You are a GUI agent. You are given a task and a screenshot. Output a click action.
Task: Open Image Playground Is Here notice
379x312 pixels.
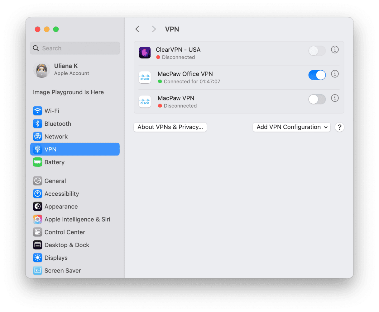(x=68, y=92)
